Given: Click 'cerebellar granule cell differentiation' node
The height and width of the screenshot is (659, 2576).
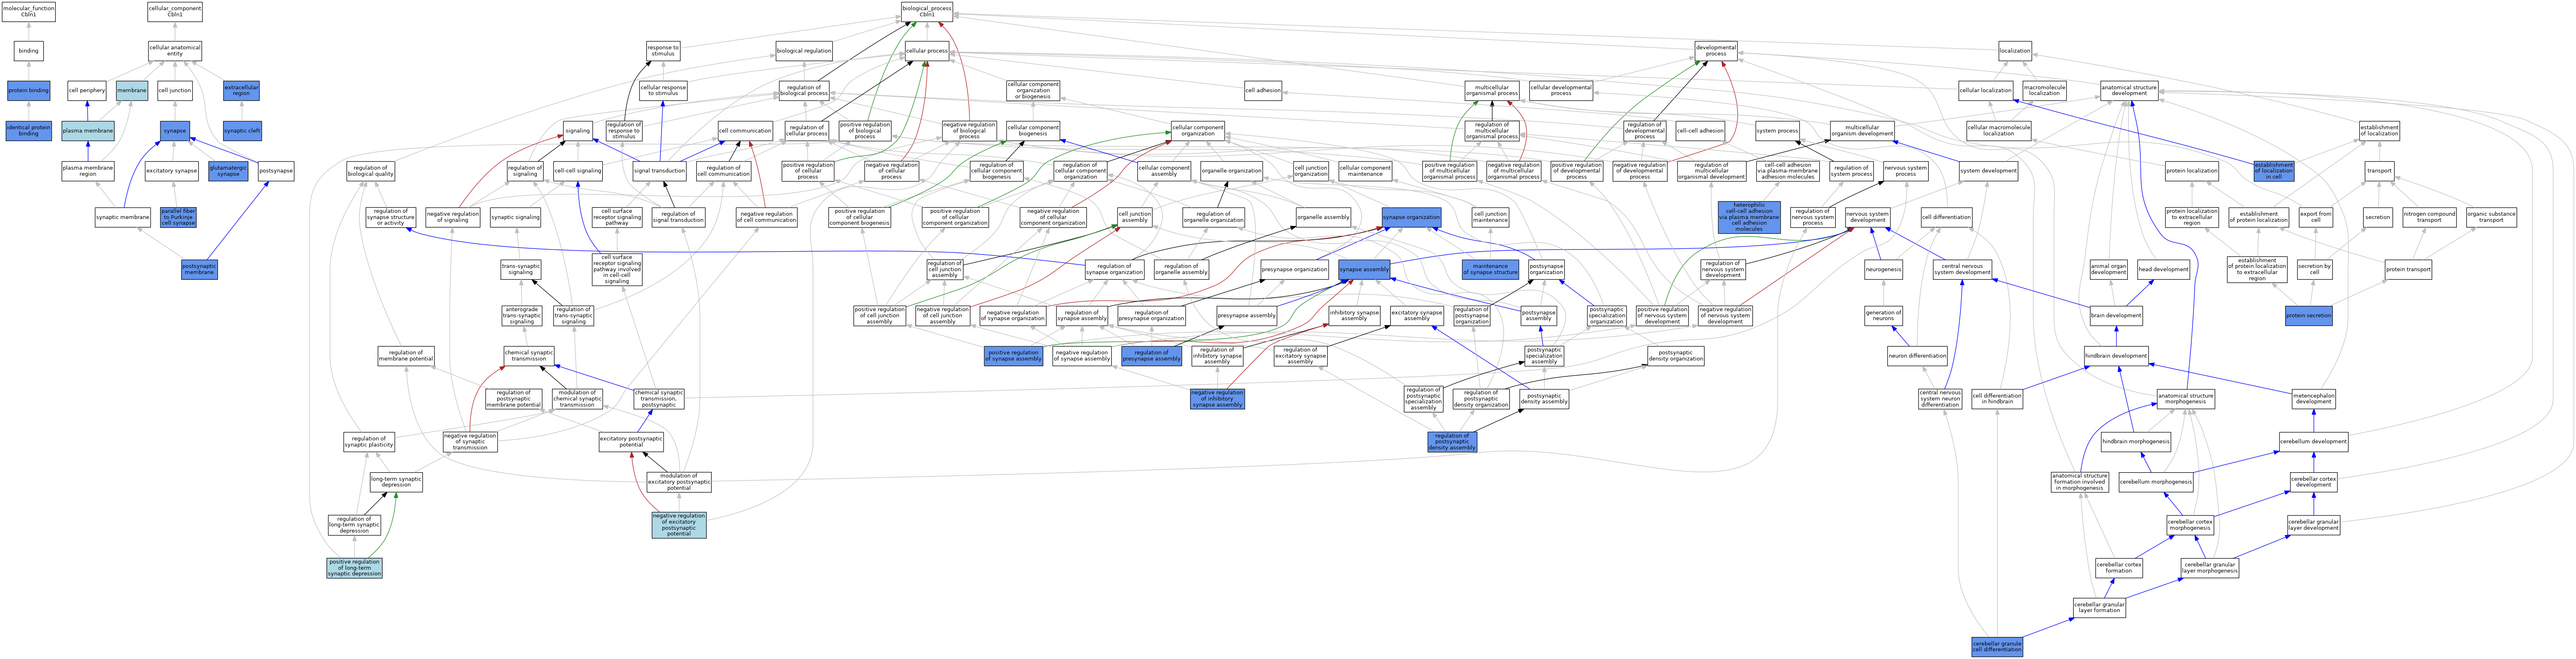Looking at the screenshot, I should pos(1997,647).
